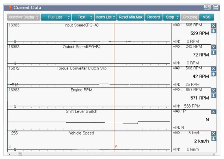The image size is (224, 159).
Task: Click the horizontal scrollbar thumb
Action: pyautogui.click(x=20, y=154)
